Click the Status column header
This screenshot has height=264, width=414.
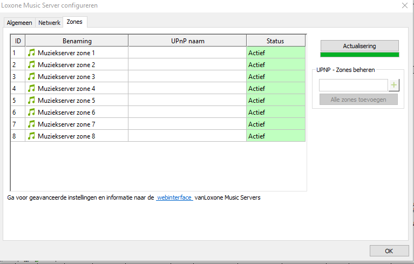pyautogui.click(x=275, y=41)
